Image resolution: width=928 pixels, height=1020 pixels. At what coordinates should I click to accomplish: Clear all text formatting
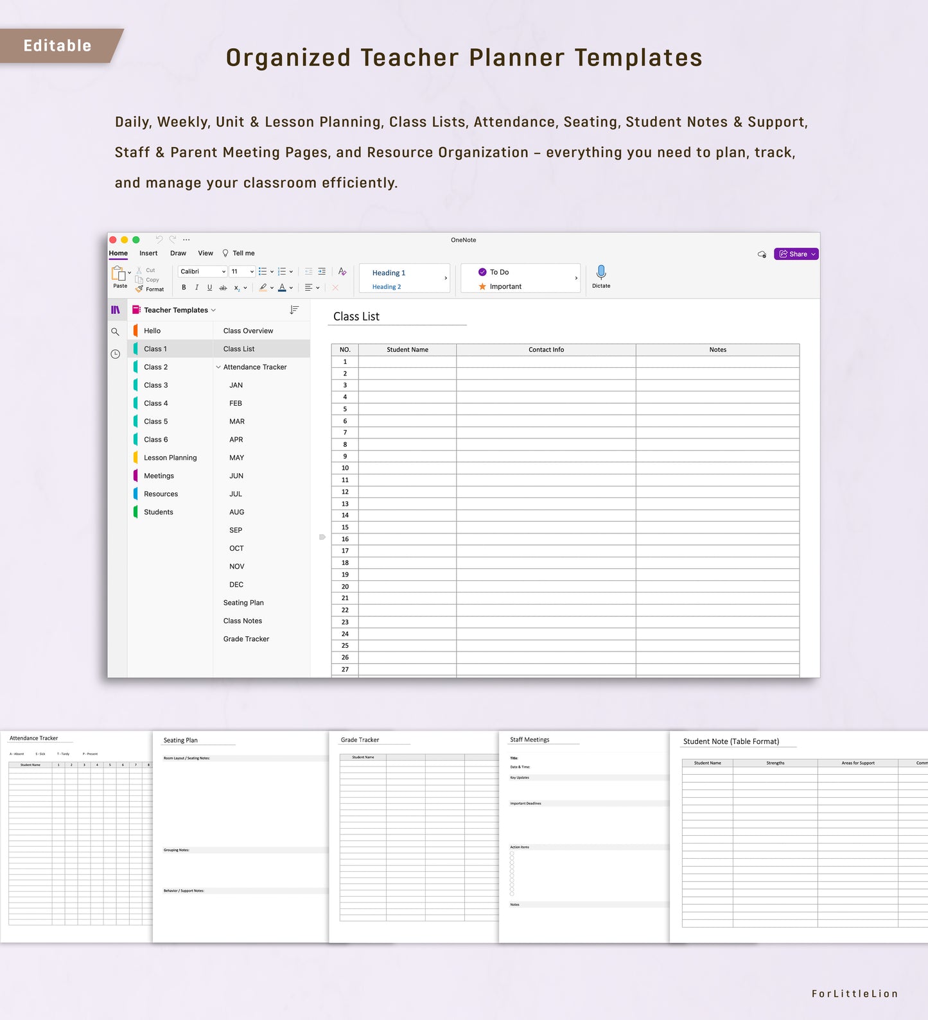(342, 272)
